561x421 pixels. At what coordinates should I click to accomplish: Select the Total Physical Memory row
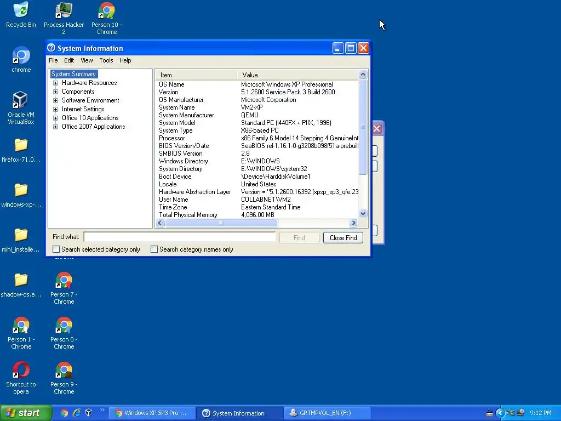click(257, 215)
